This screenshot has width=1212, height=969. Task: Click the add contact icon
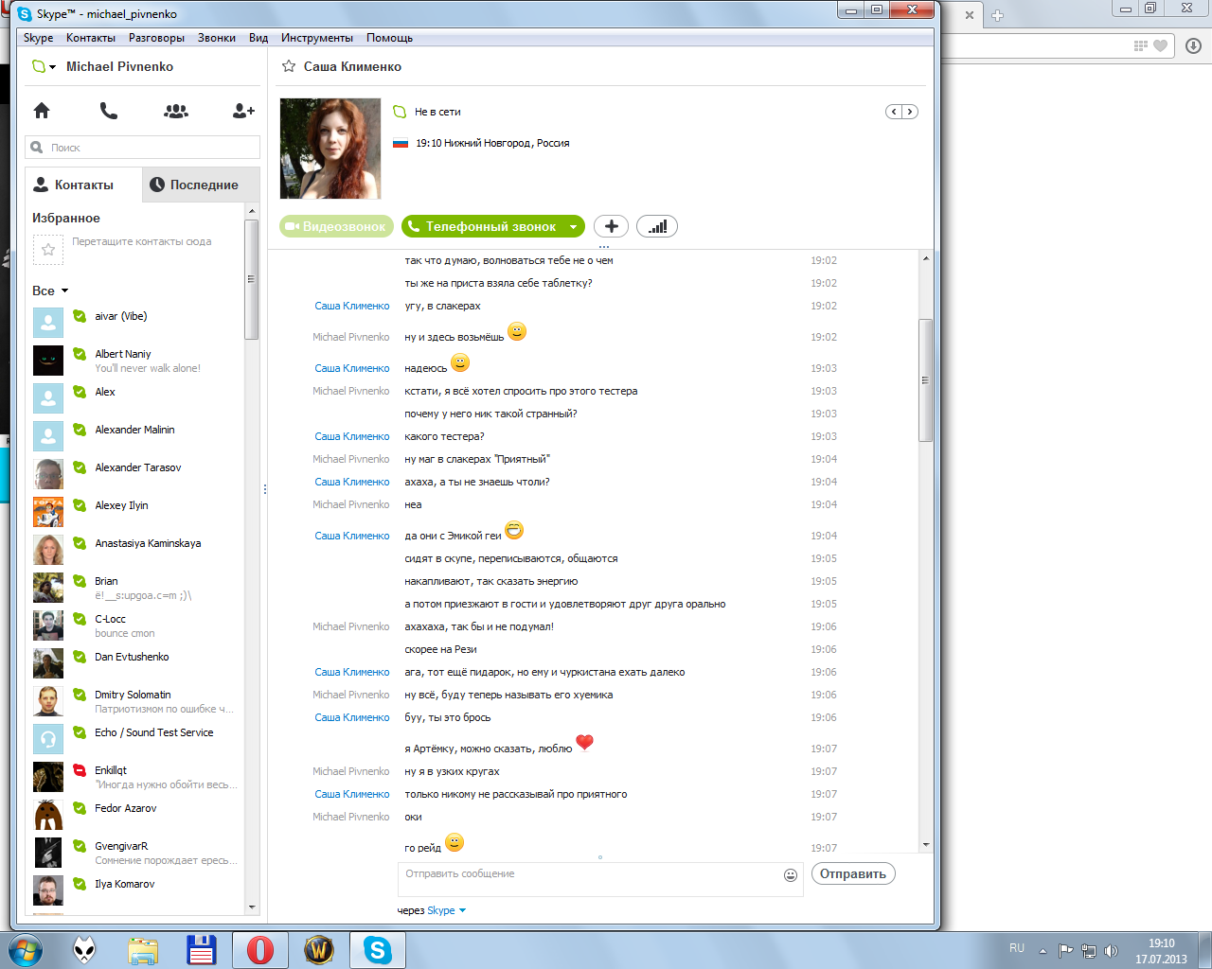point(243,111)
